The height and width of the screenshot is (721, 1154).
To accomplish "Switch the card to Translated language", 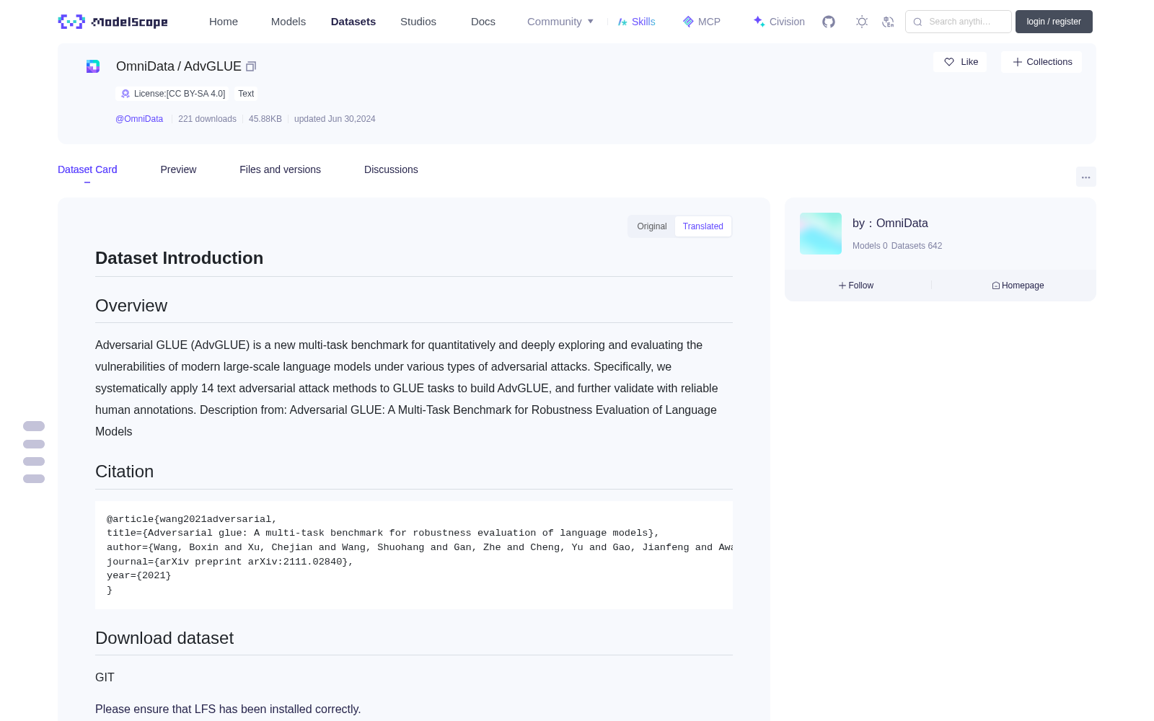I will (x=703, y=226).
